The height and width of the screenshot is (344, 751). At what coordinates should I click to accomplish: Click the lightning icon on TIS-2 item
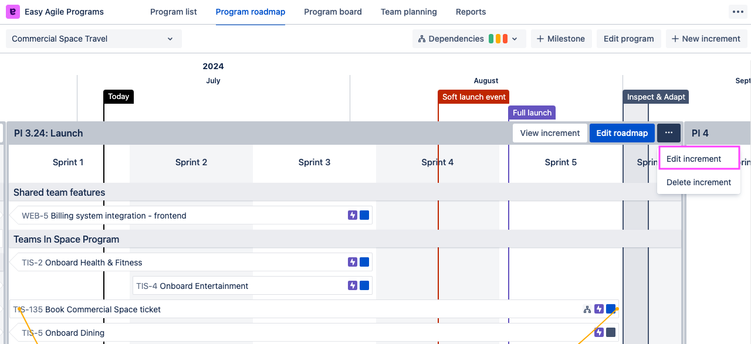[x=353, y=263]
